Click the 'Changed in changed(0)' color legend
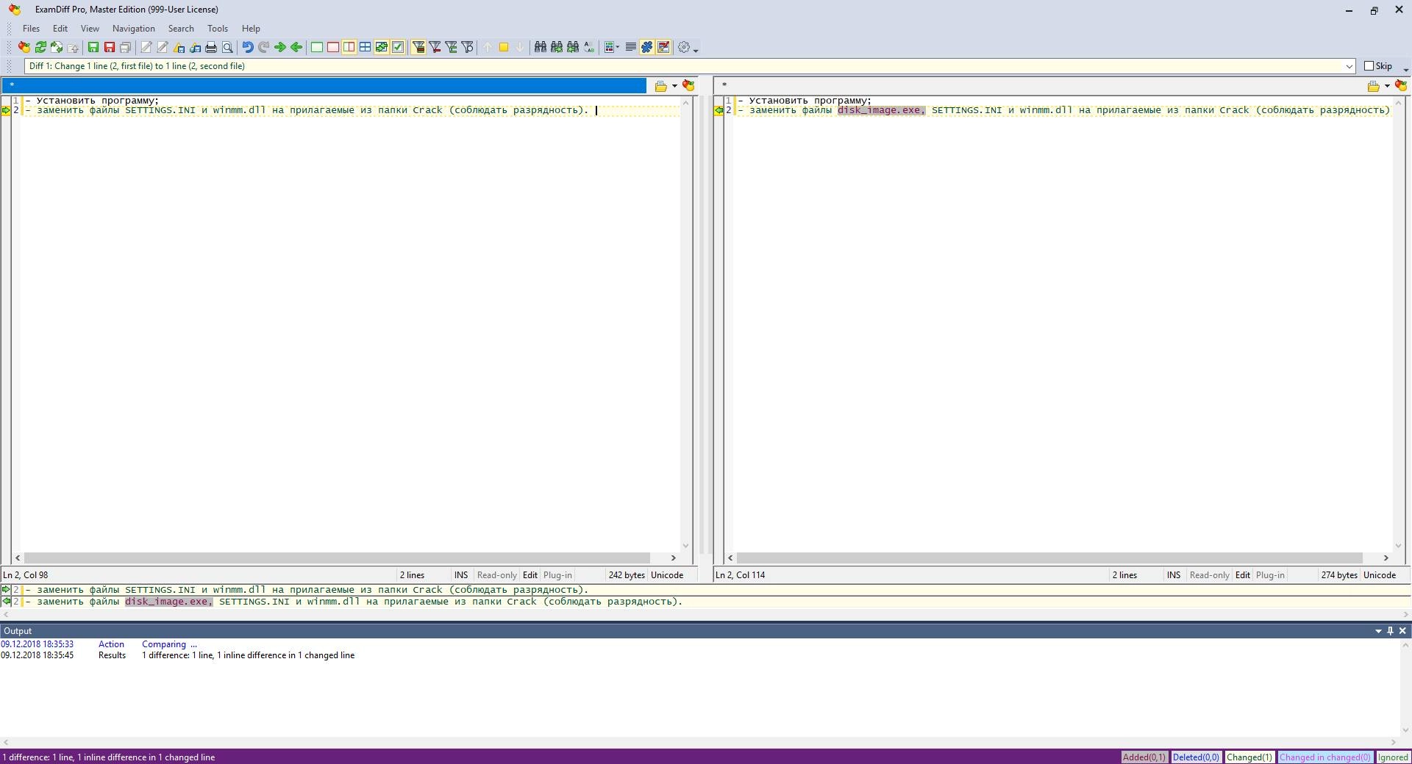Screen dimensions: 1412x764 click(x=1324, y=757)
